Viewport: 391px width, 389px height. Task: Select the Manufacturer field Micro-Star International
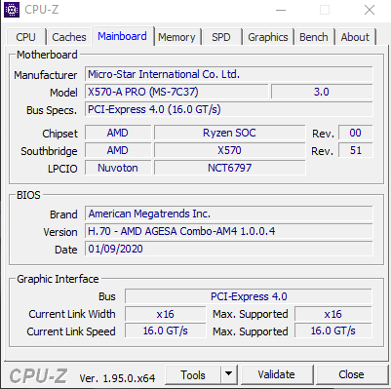229,74
